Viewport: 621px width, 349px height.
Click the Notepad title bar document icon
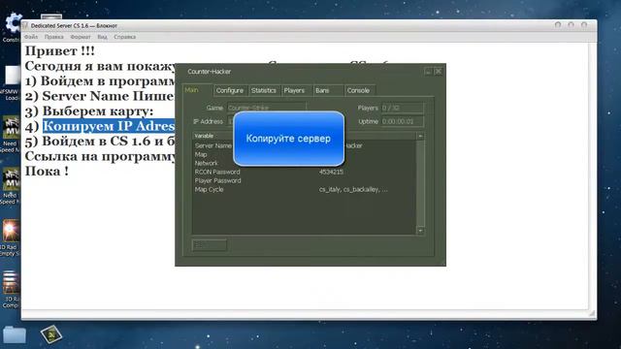point(25,26)
